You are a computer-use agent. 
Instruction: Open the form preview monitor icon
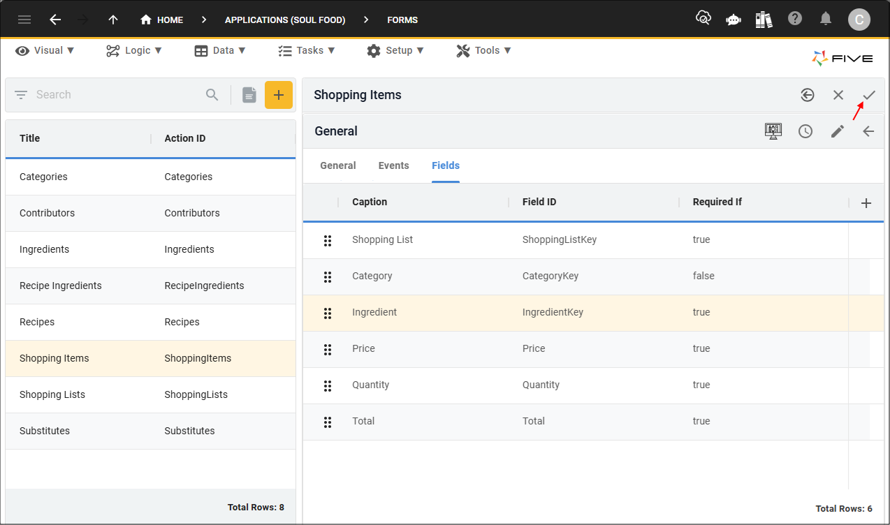pyautogui.click(x=773, y=131)
